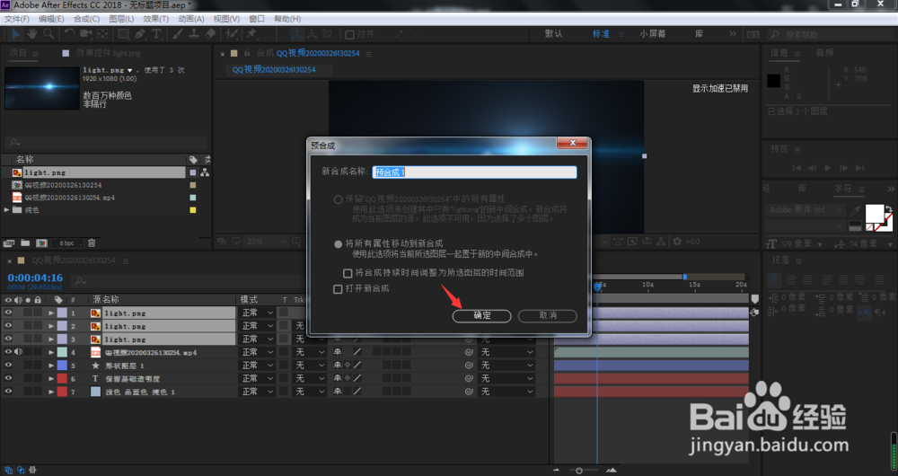The image size is (898, 476).
Task: Open the Project panel menu icon
Action: [x=36, y=54]
